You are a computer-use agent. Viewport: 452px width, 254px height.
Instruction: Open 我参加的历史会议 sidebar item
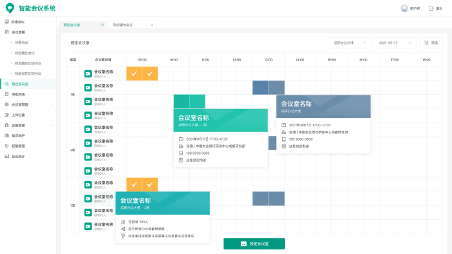pos(28,73)
